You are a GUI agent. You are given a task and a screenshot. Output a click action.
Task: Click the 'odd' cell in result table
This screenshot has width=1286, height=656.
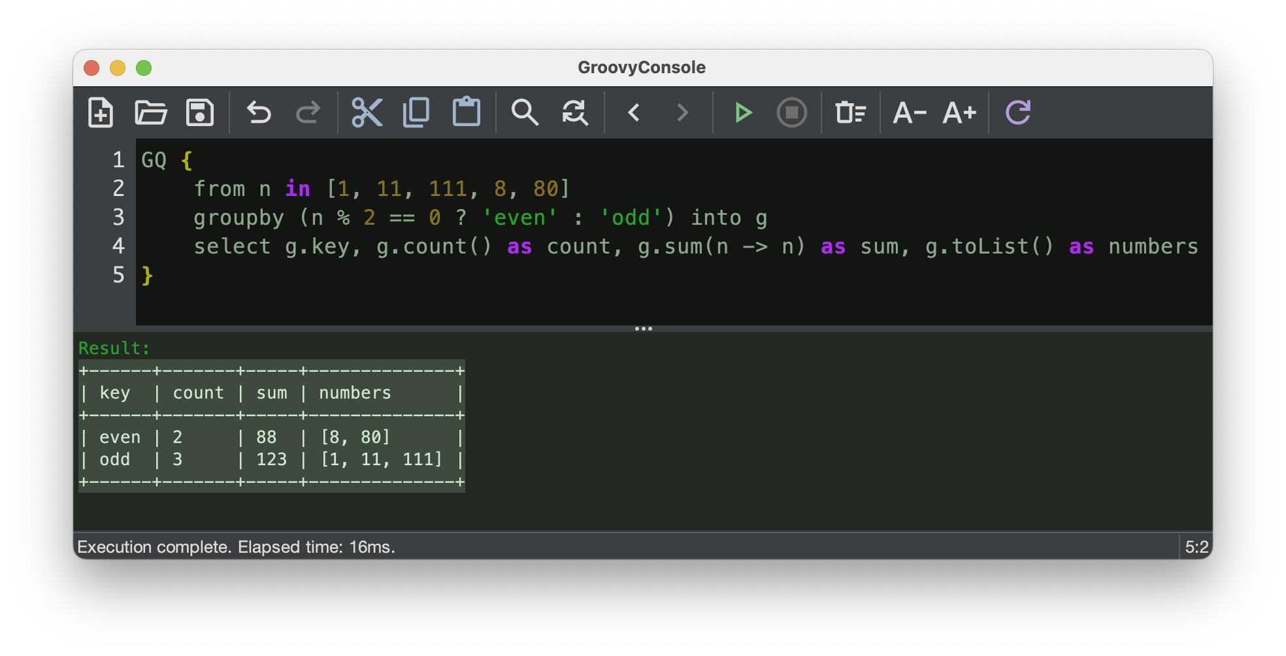pos(115,459)
